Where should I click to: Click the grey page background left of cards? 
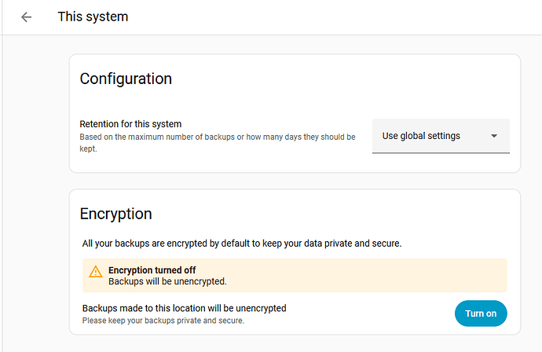pos(35,196)
